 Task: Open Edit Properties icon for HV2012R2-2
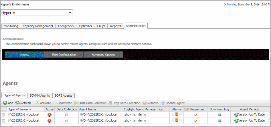pyautogui.click(x=196, y=121)
